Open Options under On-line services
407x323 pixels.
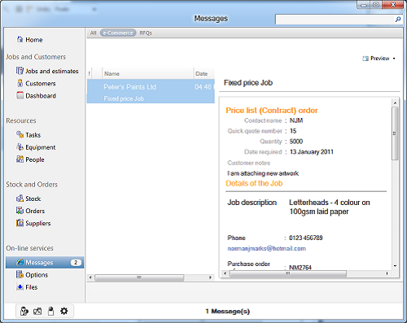click(x=32, y=275)
